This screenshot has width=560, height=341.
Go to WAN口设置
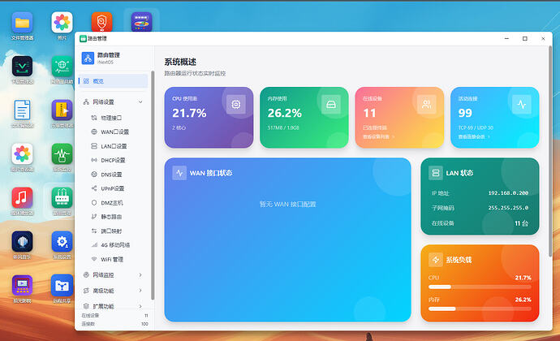coord(113,132)
